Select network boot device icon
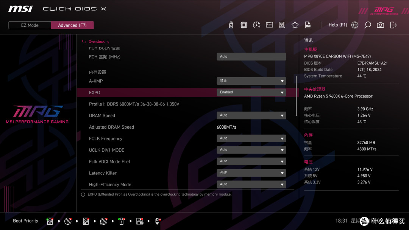This screenshot has width=409, height=230. click(158, 221)
